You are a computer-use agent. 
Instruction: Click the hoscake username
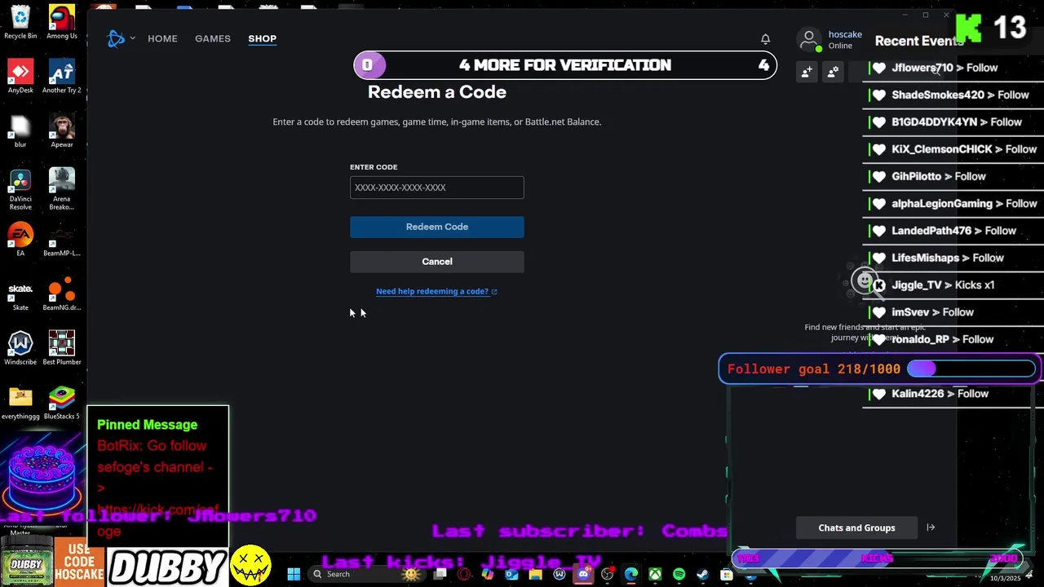point(845,34)
